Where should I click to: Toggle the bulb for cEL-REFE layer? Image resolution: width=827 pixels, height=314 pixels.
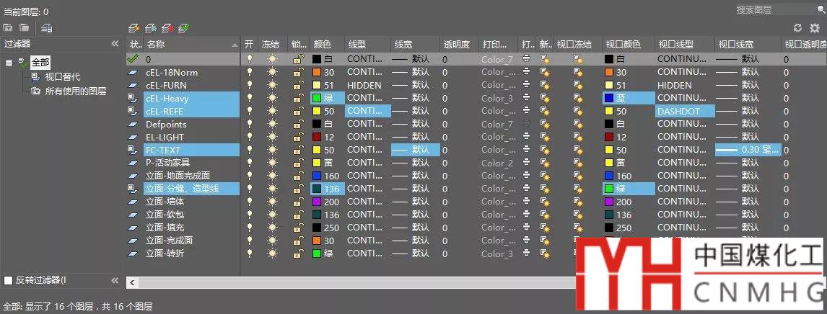250,111
